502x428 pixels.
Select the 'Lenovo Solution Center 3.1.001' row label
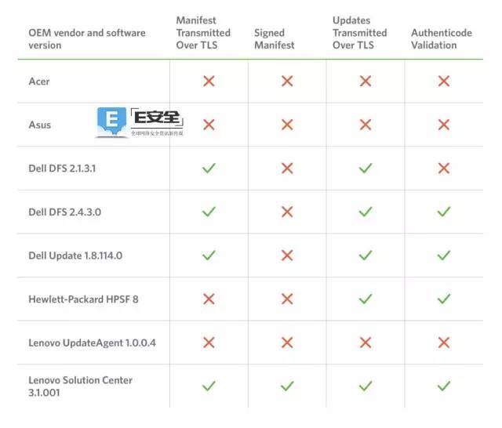(80, 386)
